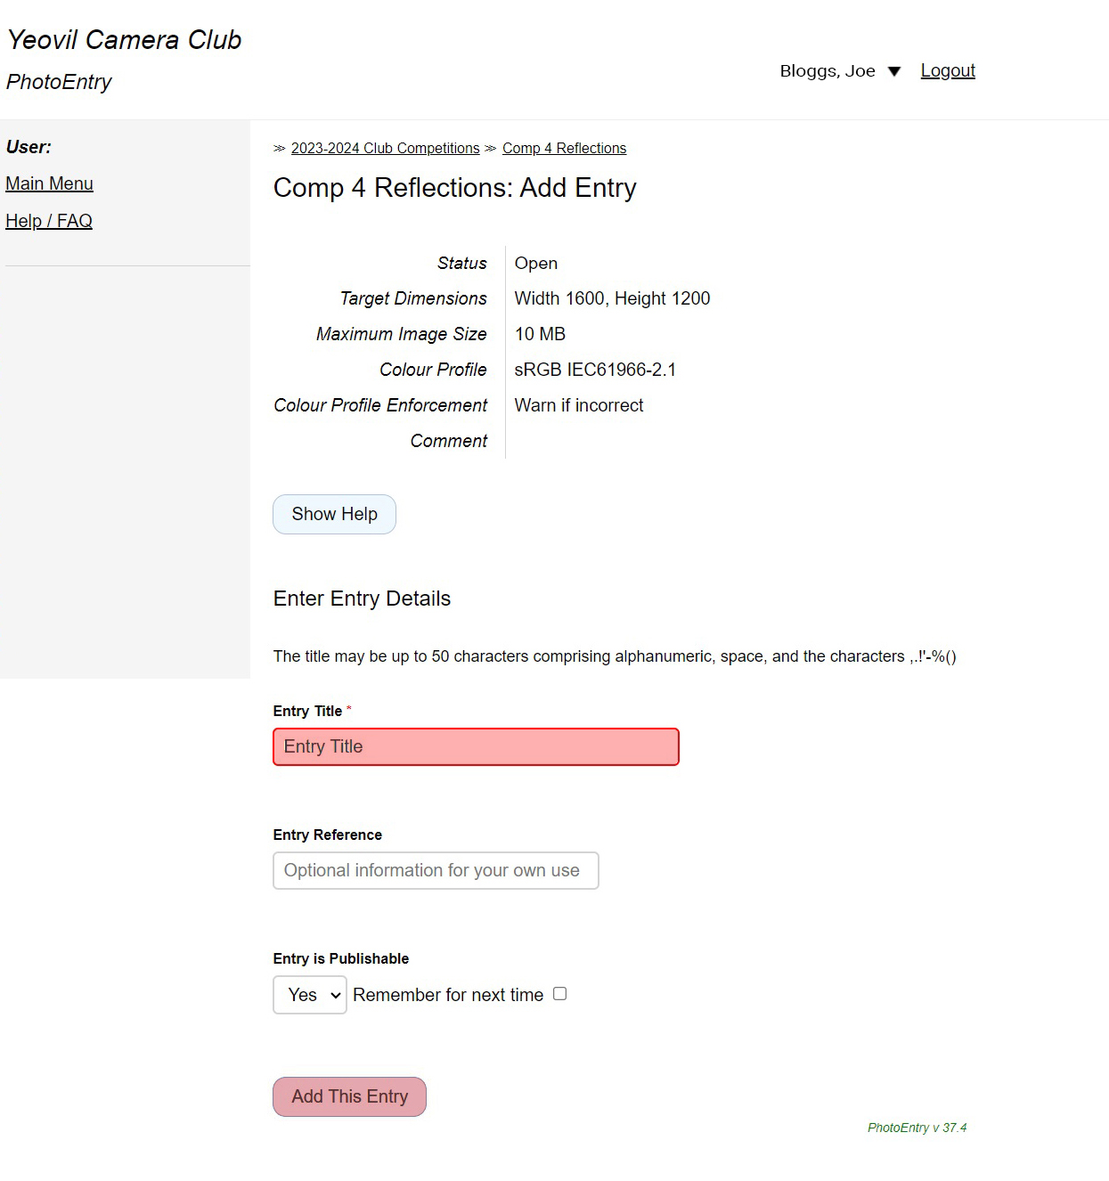Go to 2023-2024 Club Competitions breadcrumb

point(385,149)
